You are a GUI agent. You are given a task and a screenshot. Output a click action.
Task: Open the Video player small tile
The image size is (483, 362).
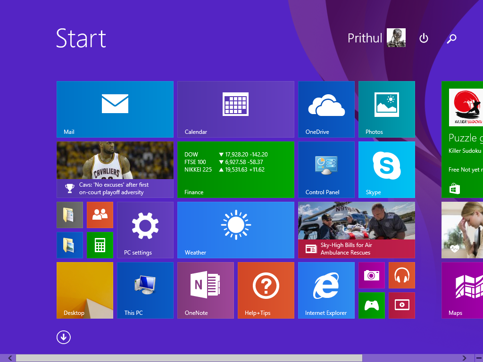(x=402, y=305)
